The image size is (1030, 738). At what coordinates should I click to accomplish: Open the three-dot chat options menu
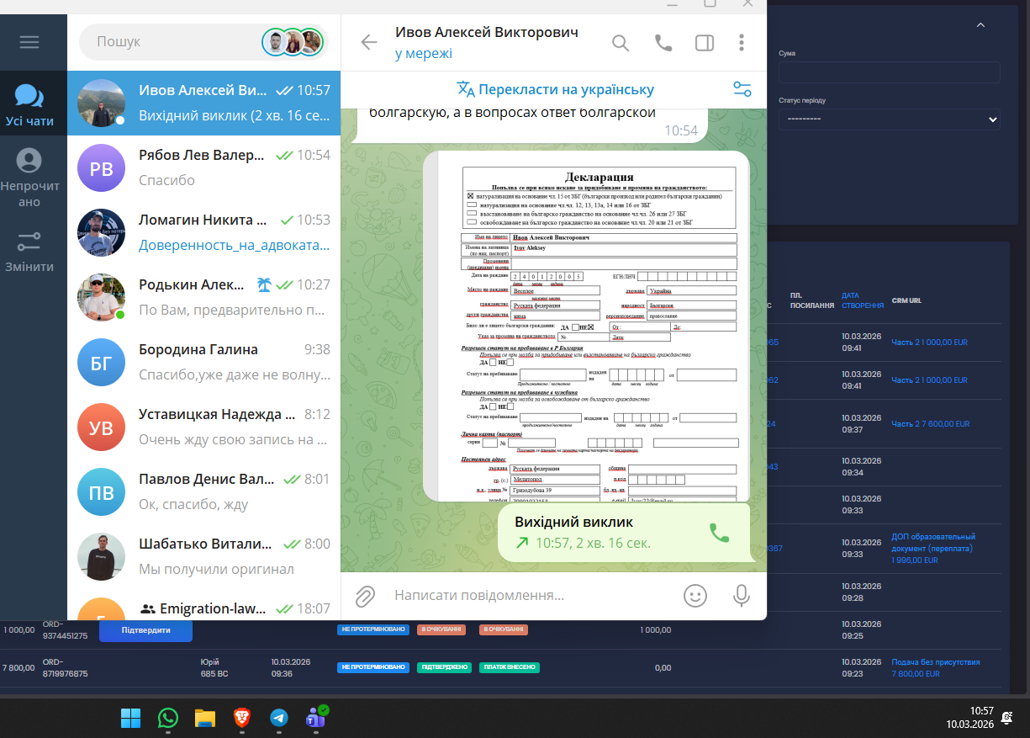741,43
